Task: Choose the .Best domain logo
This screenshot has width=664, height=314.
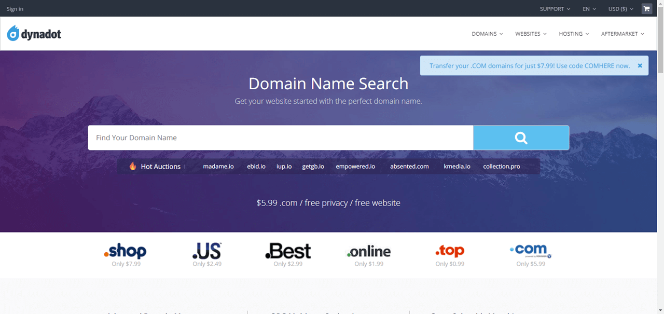Action: [x=288, y=252]
